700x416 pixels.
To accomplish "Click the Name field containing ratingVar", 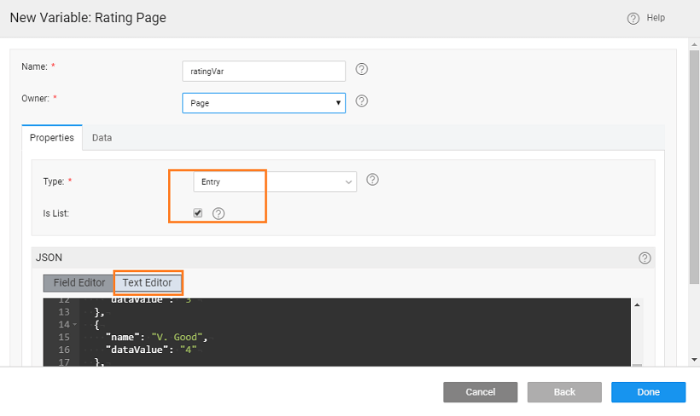I will pyautogui.click(x=264, y=72).
